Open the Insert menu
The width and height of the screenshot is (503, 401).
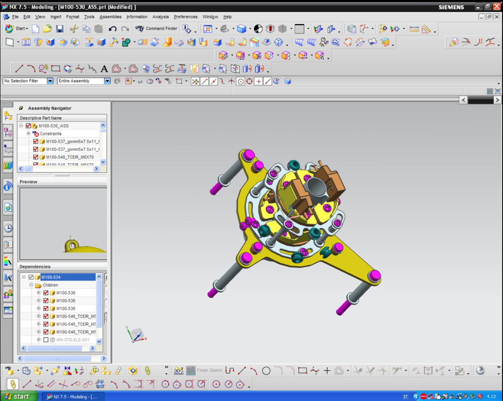(x=56, y=17)
